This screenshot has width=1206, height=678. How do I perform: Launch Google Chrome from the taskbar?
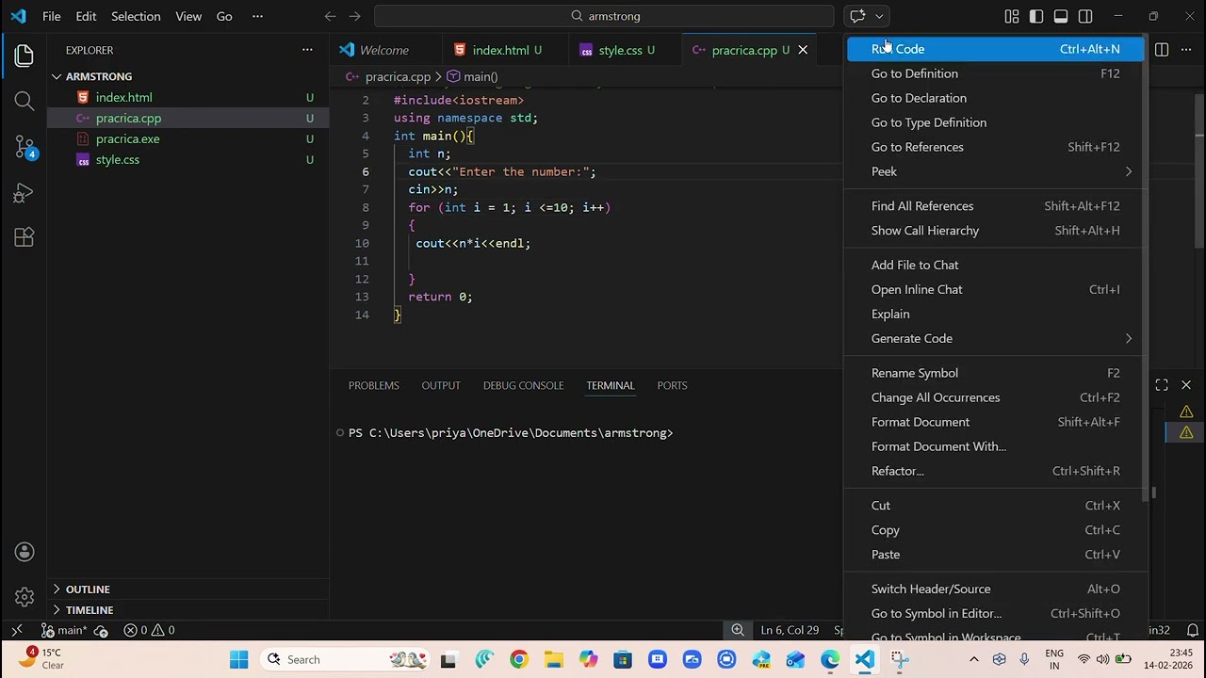(x=519, y=659)
